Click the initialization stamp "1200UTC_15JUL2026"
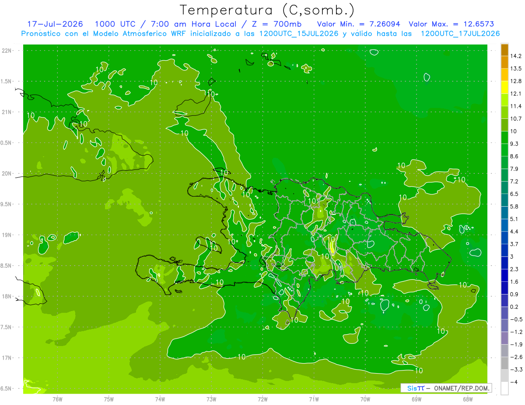The width and height of the screenshot is (525, 405). pyautogui.click(x=298, y=34)
